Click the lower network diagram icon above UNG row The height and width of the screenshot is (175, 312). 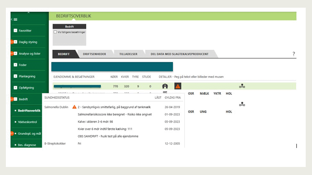coord(242,104)
